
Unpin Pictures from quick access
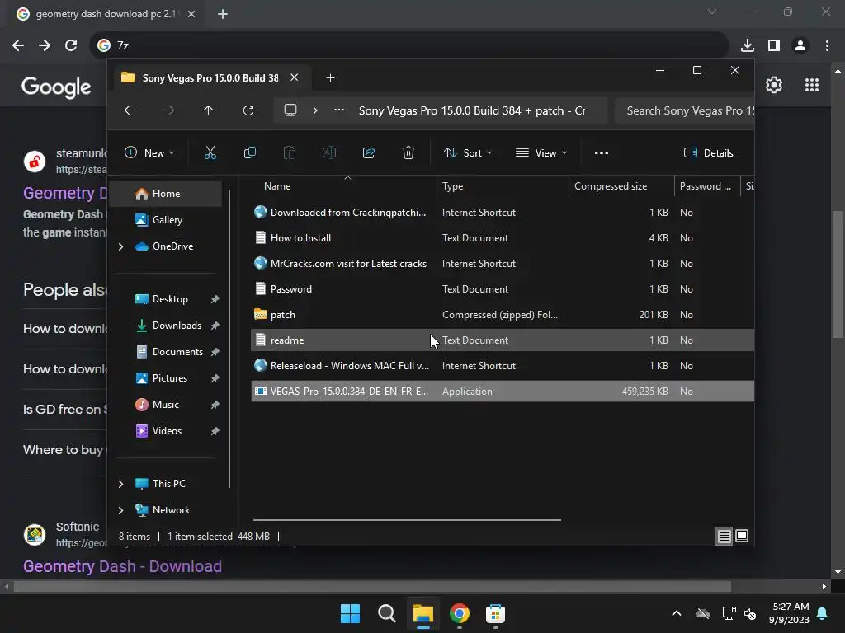(x=215, y=378)
